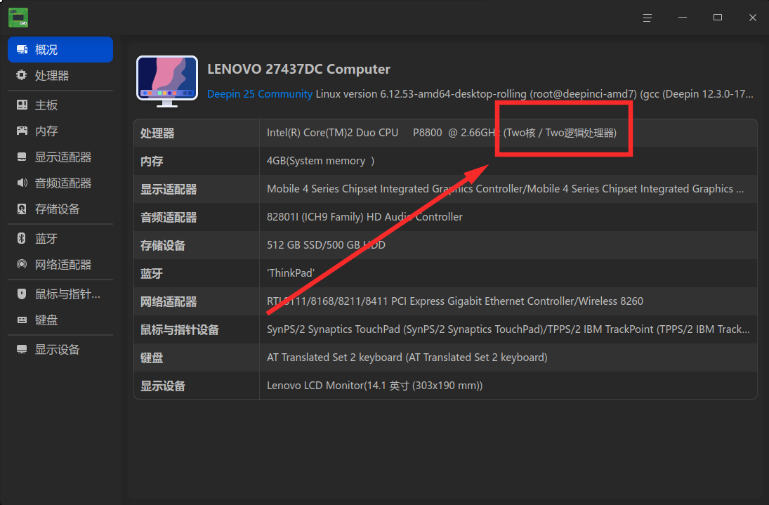Click the 内存 row label in table
769x505 pixels.
152,162
